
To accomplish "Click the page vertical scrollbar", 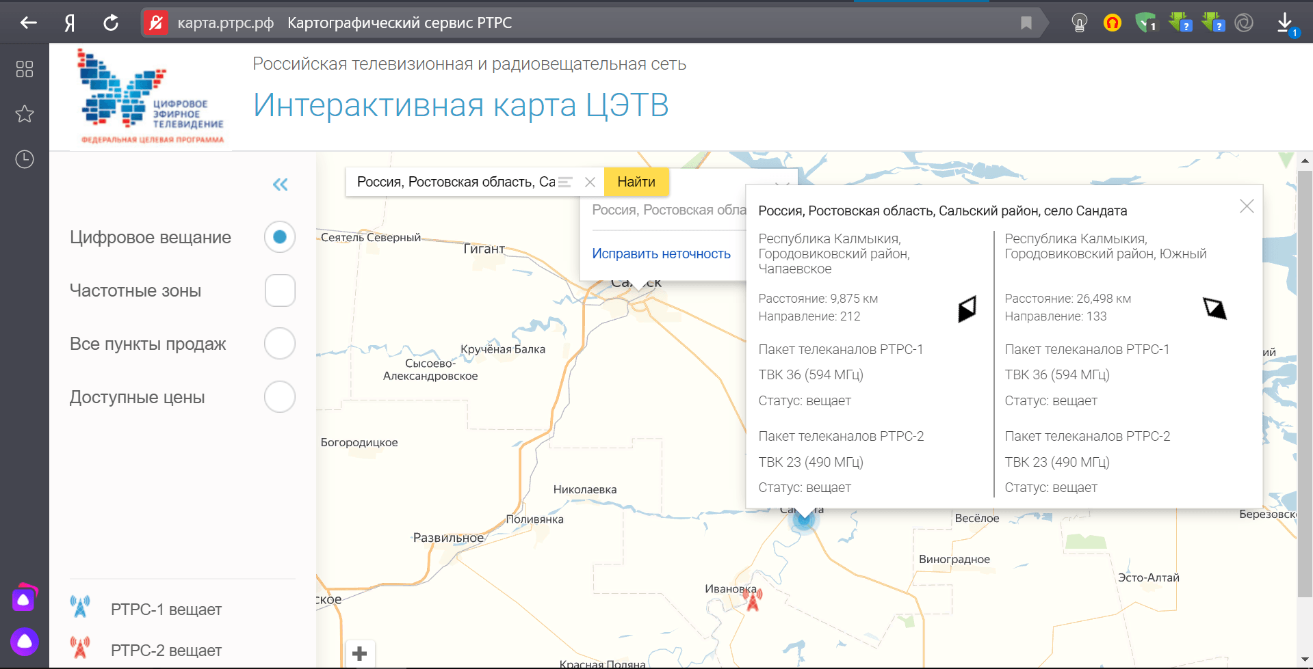I will 1305,383.
